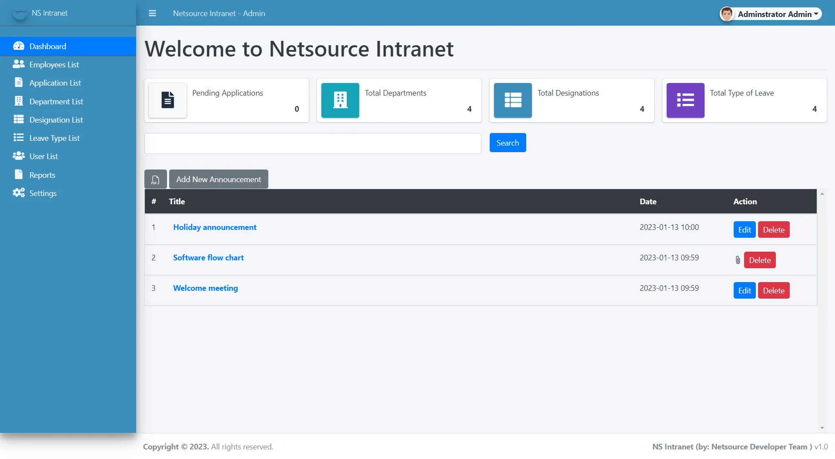Click the admin profile avatar

pyautogui.click(x=727, y=13)
